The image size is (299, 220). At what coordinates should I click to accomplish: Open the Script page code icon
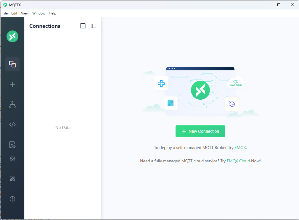(12, 124)
